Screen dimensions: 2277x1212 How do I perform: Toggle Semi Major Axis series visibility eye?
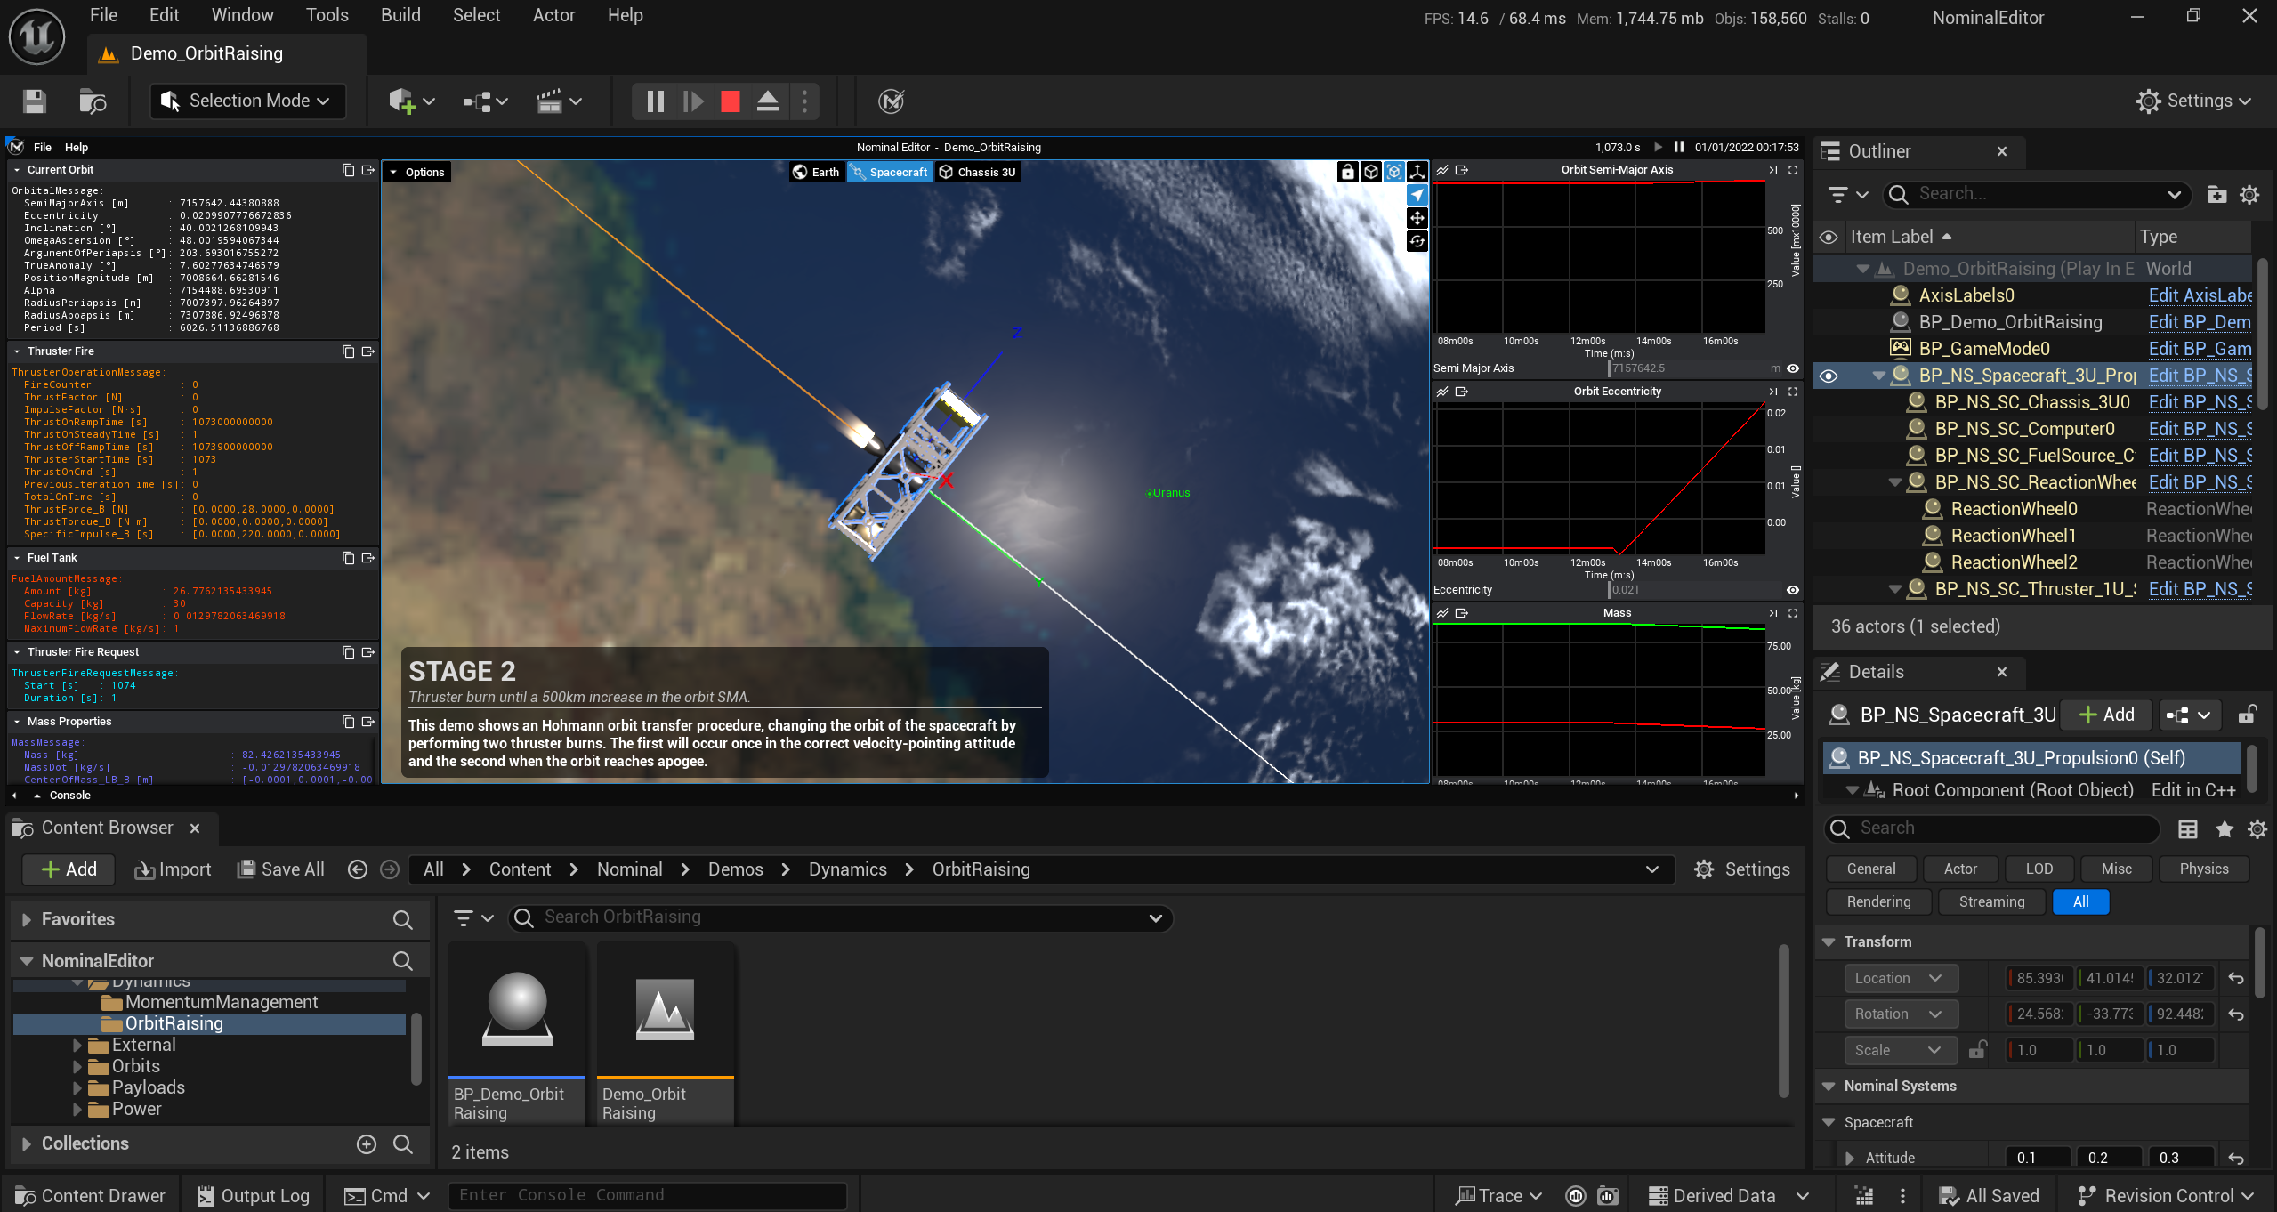1792,368
